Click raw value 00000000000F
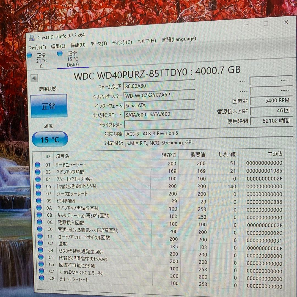297x297 pixels. pyautogui.click(x=265, y=248)
